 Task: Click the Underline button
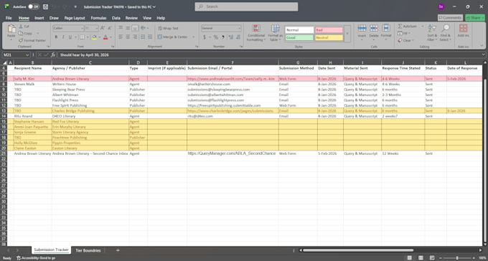(70, 37)
